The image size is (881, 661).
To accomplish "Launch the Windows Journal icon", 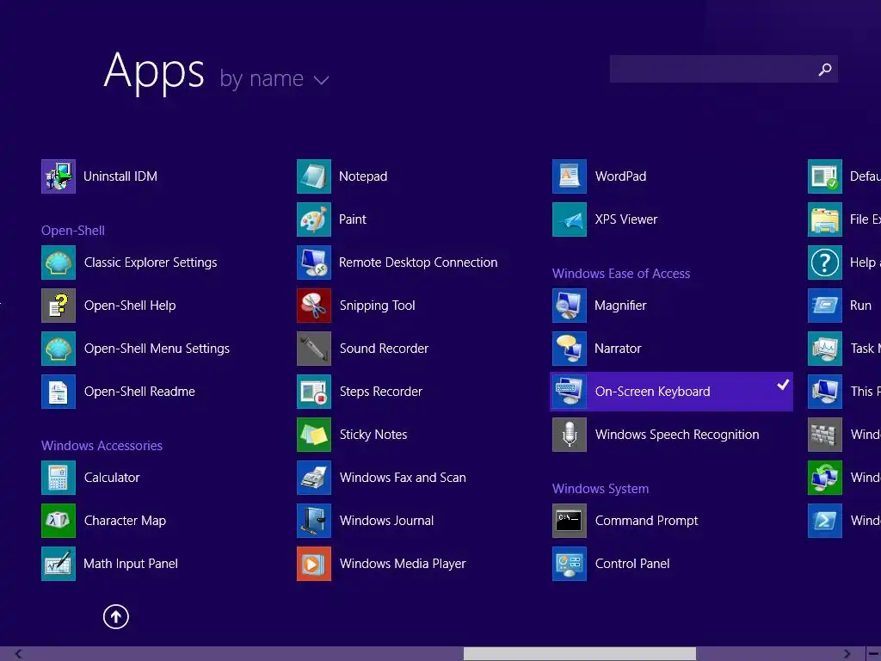I will 314,521.
